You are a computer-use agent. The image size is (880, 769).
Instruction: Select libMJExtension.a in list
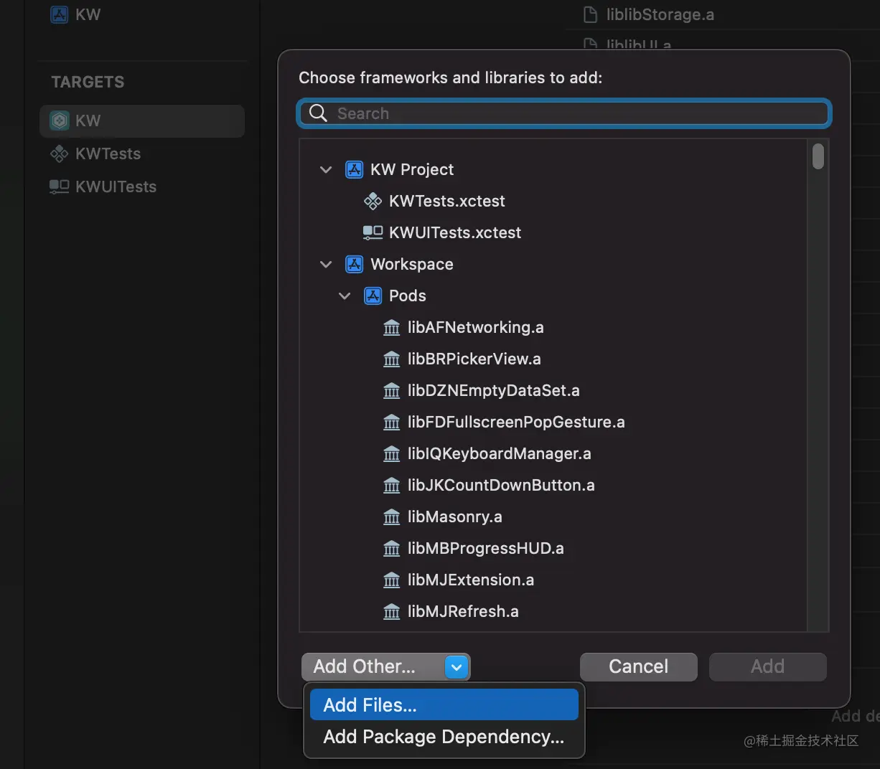pos(471,580)
